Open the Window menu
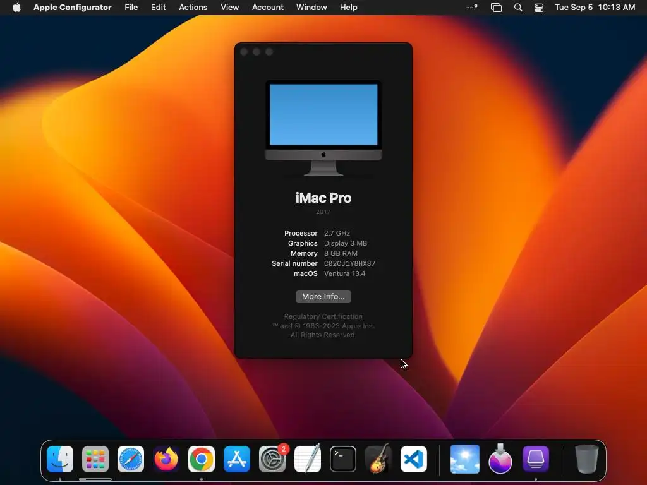This screenshot has width=647, height=485. click(311, 7)
